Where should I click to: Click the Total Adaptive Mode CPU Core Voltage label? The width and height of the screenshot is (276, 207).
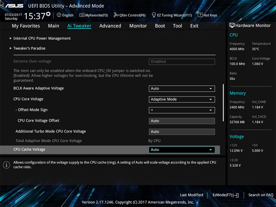(x=49, y=141)
